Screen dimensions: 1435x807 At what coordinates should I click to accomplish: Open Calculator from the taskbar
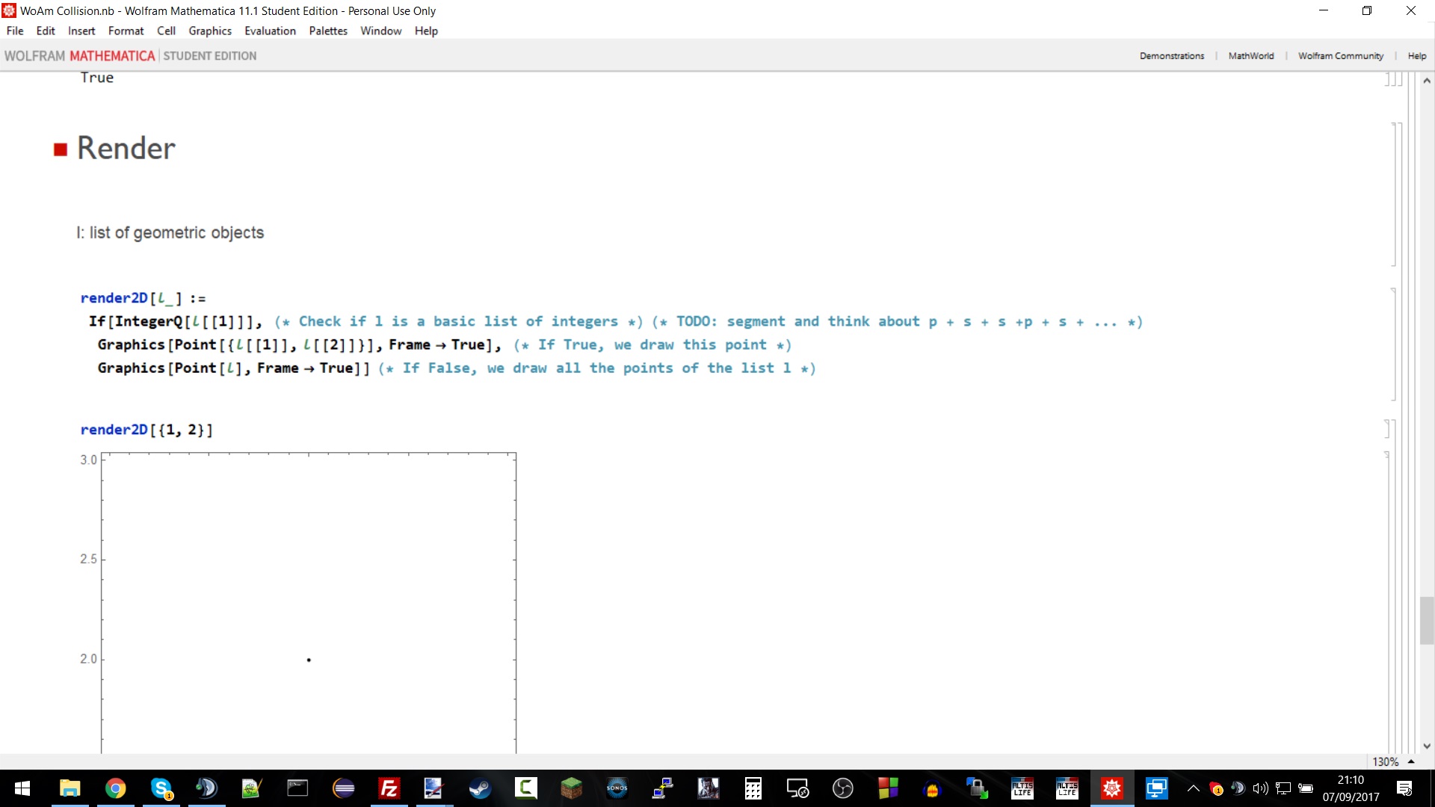coord(753,788)
